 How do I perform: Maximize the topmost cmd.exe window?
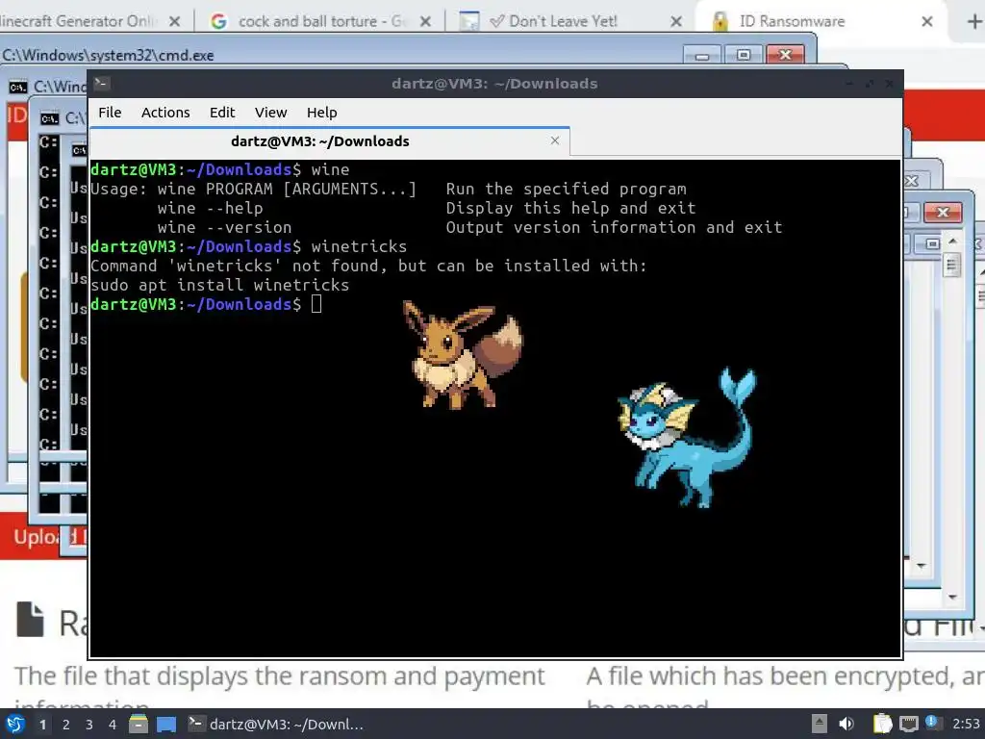pyautogui.click(x=744, y=55)
